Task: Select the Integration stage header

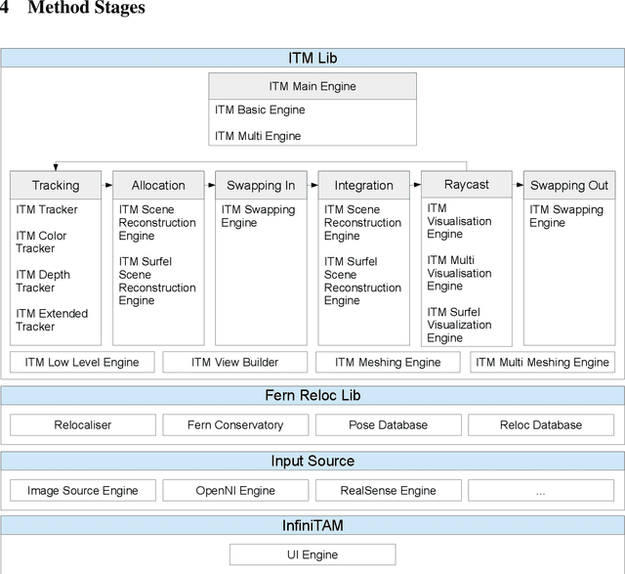Action: coord(364,185)
